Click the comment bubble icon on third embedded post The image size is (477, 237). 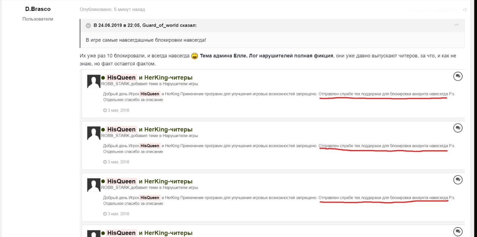coord(458,180)
